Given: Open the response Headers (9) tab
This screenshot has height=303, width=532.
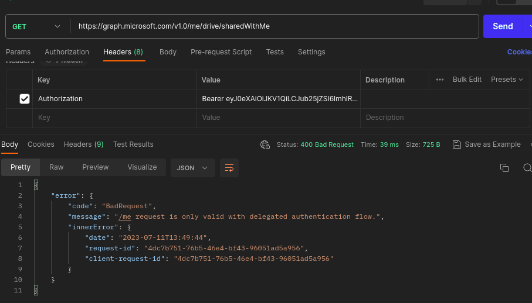Looking at the screenshot, I should tap(84, 144).
